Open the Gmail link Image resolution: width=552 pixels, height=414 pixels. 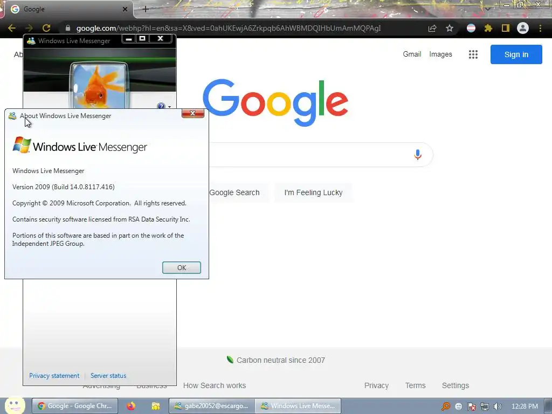(x=412, y=54)
